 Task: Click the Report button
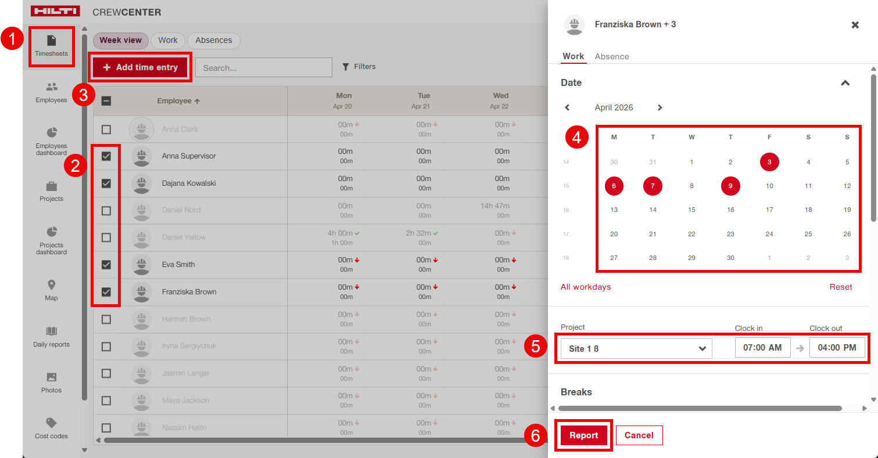pyautogui.click(x=584, y=435)
